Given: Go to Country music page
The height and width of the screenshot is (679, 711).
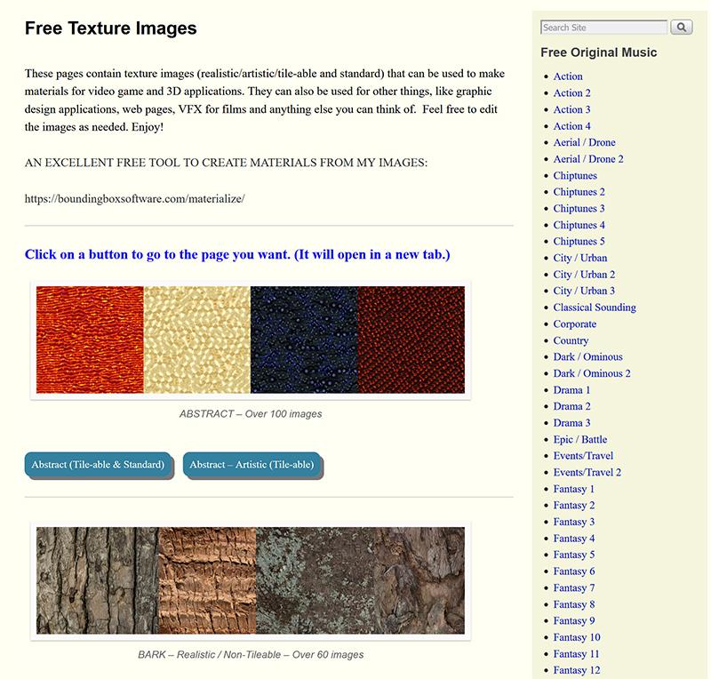Looking at the screenshot, I should (x=571, y=340).
